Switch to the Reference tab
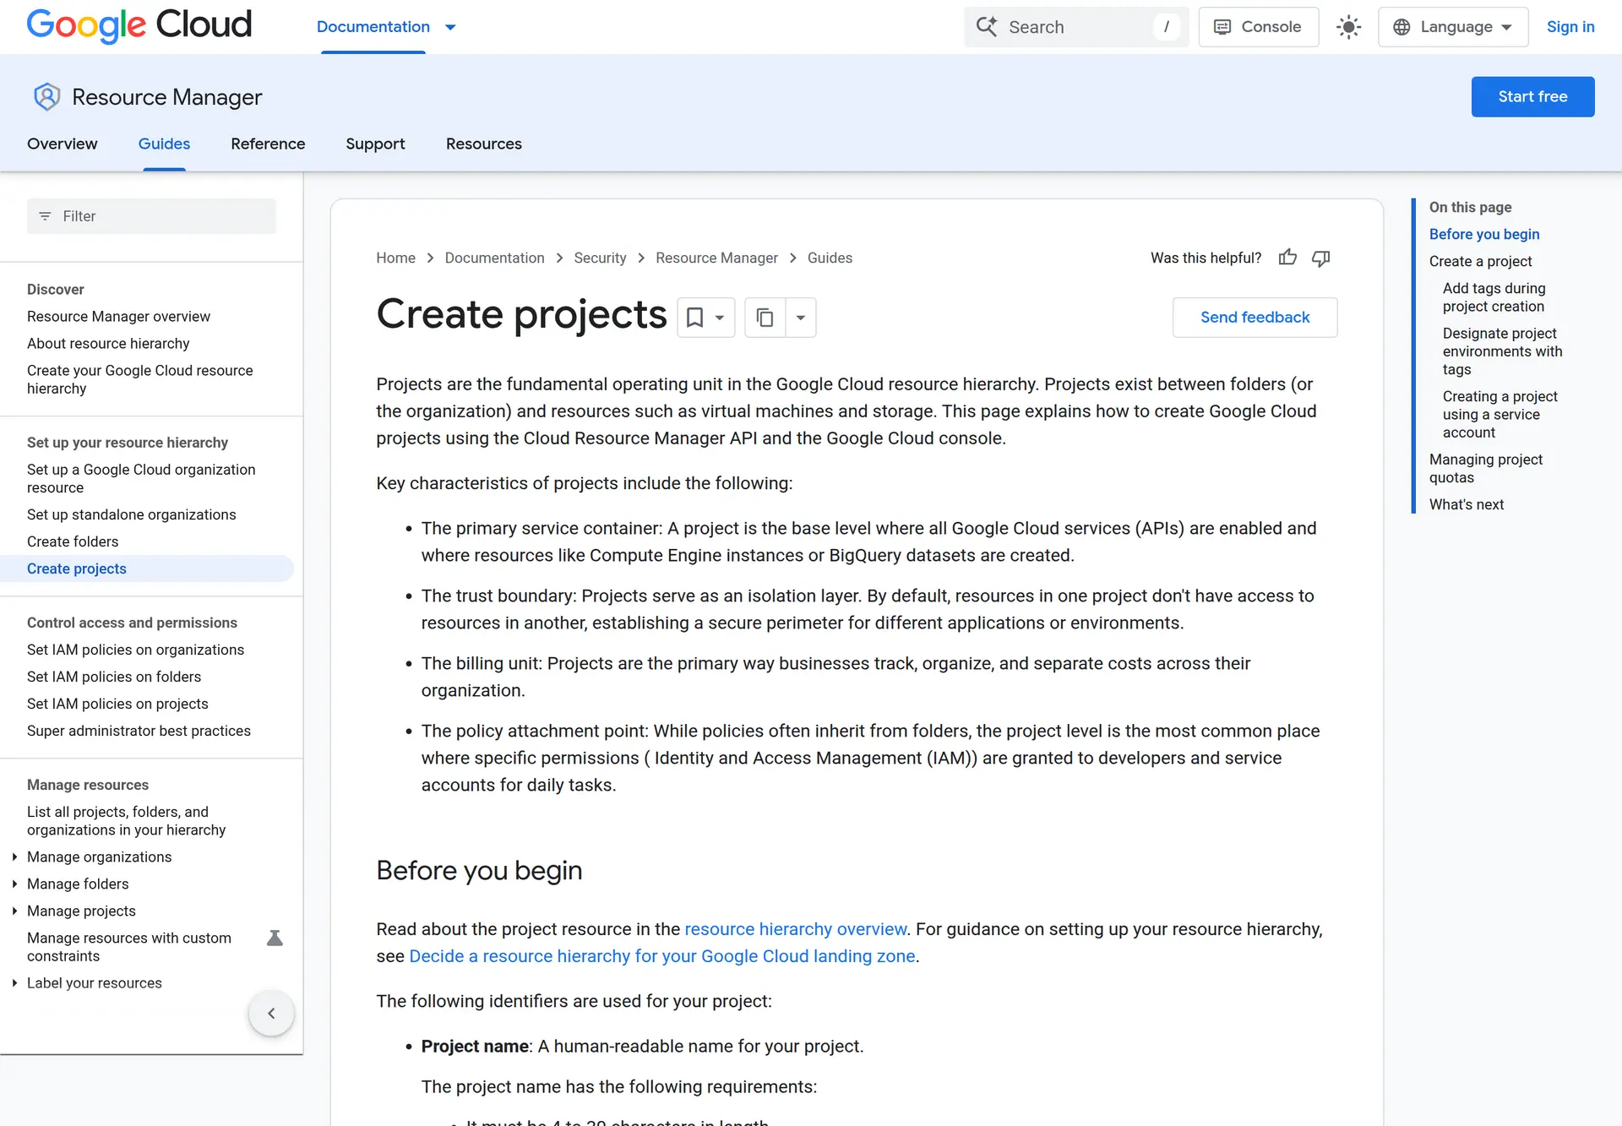 [268, 144]
